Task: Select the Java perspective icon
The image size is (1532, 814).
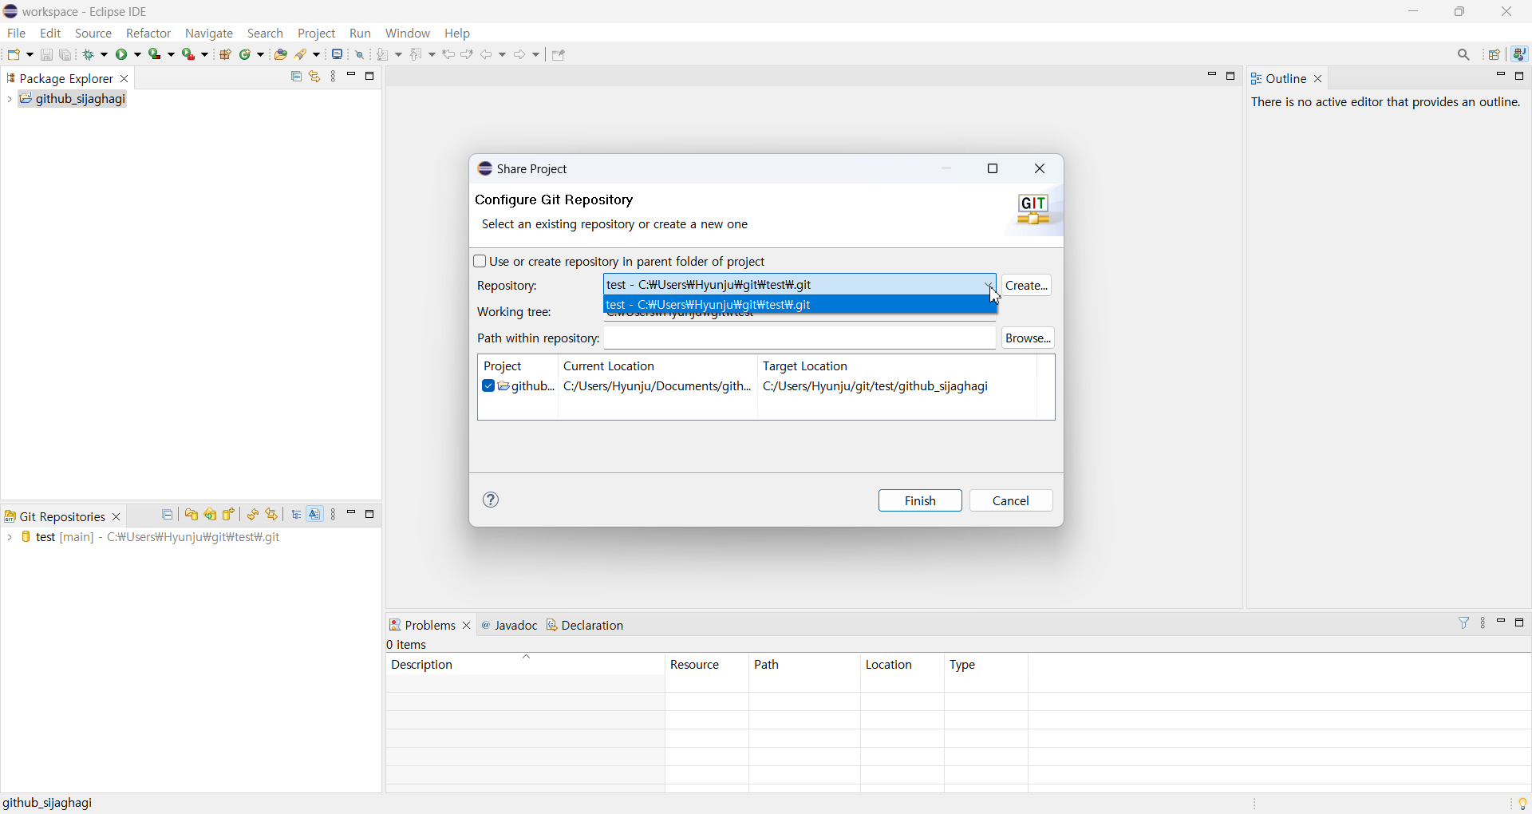Action: point(1521,54)
